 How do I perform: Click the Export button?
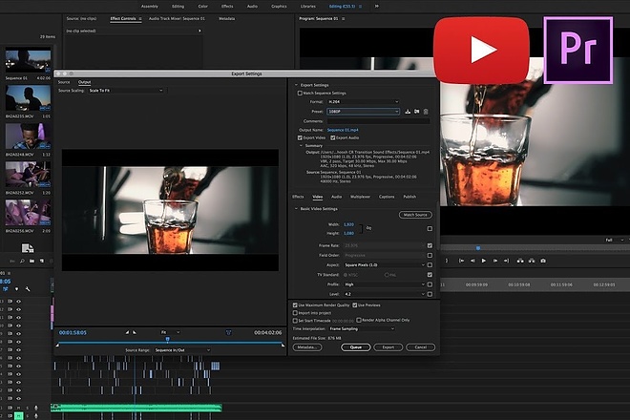click(388, 347)
